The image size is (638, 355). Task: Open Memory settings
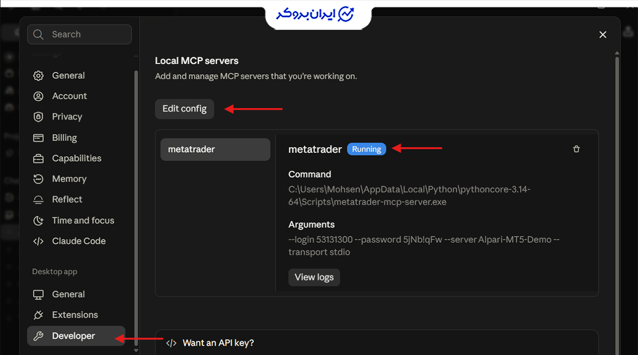click(76, 179)
